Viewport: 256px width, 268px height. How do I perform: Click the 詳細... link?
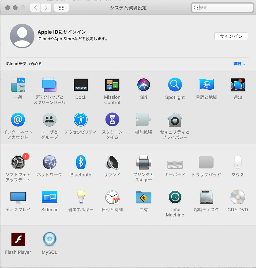tap(239, 64)
